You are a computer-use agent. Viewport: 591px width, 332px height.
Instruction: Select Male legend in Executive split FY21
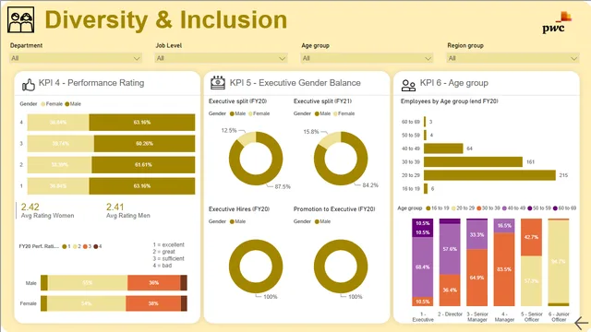(322, 113)
